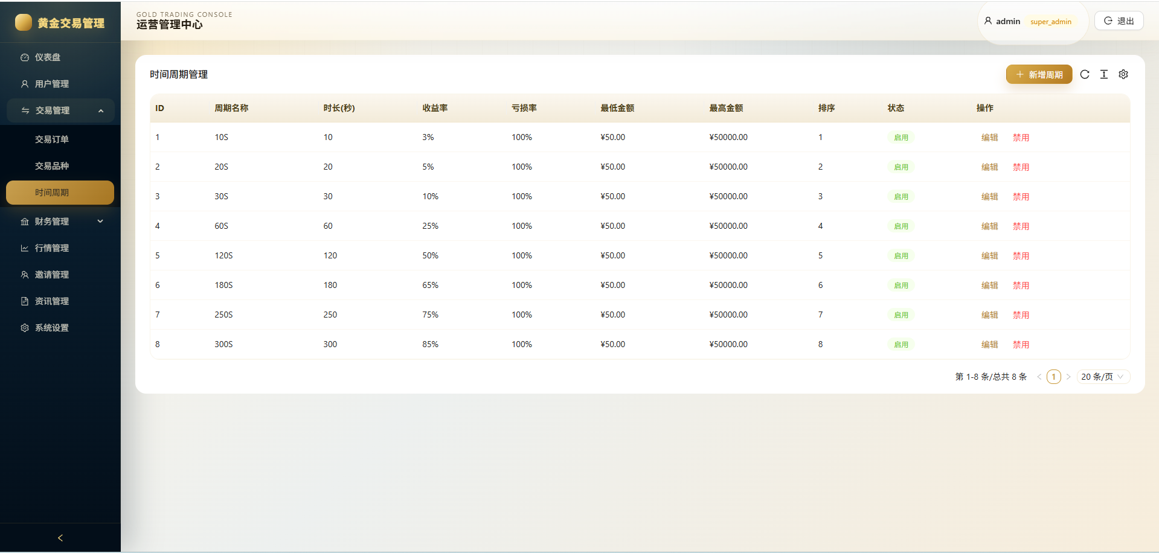1159x553 pixels.
Task: Click the 系统设置 gear icon
Action: (25, 328)
